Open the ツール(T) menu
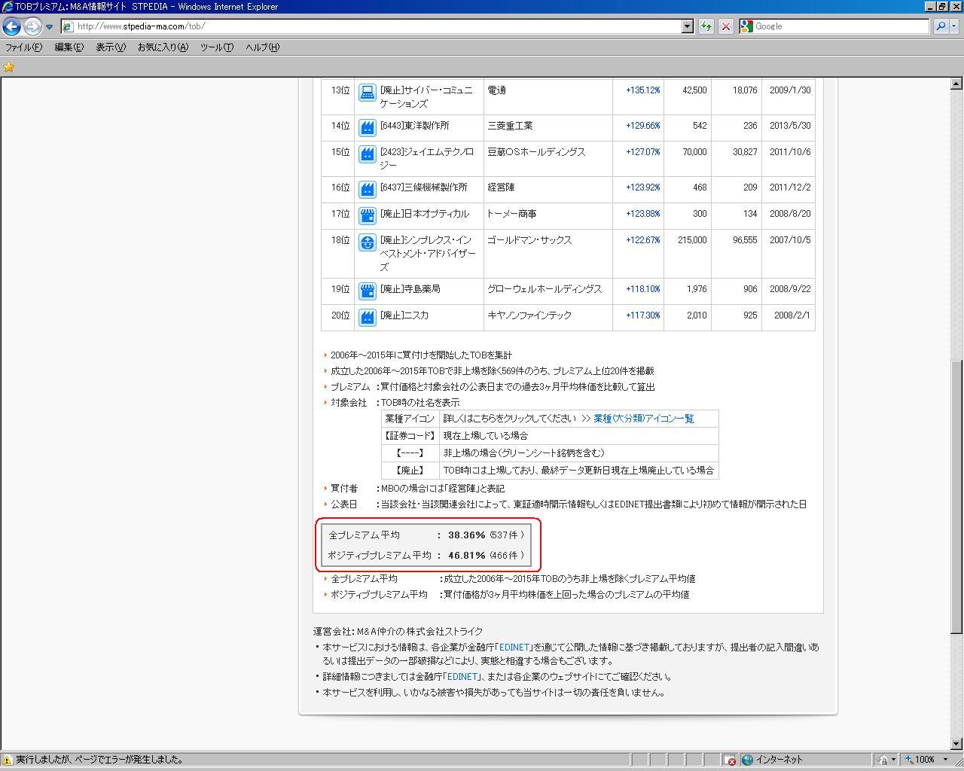This screenshot has width=964, height=771. (x=217, y=47)
